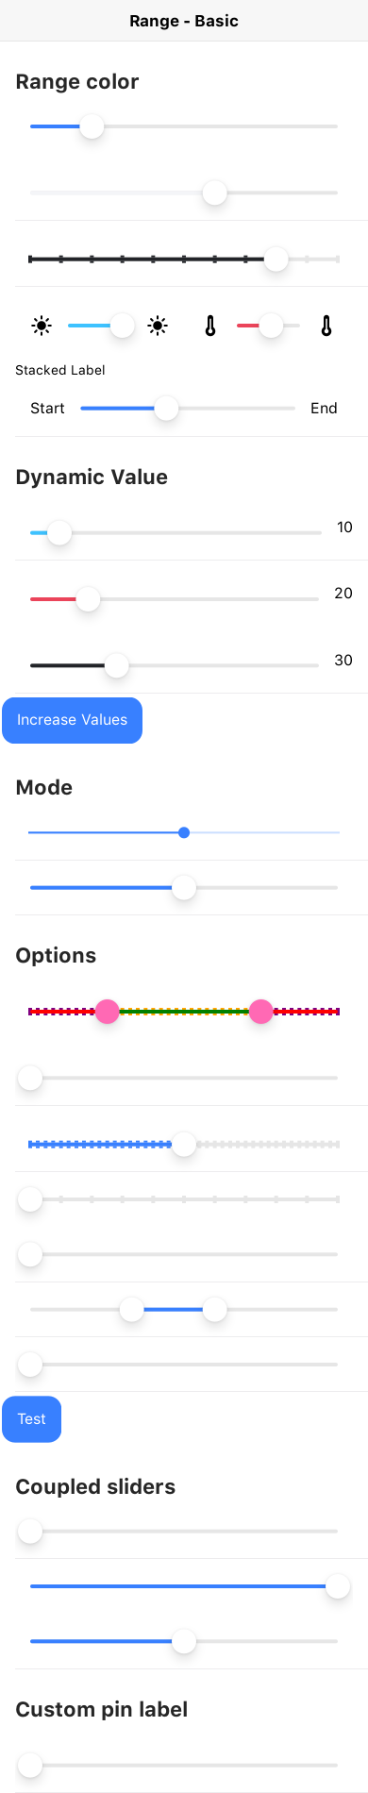This screenshot has height=1793, width=368.
Task: Click the Range - Basic header title
Action: (x=184, y=21)
